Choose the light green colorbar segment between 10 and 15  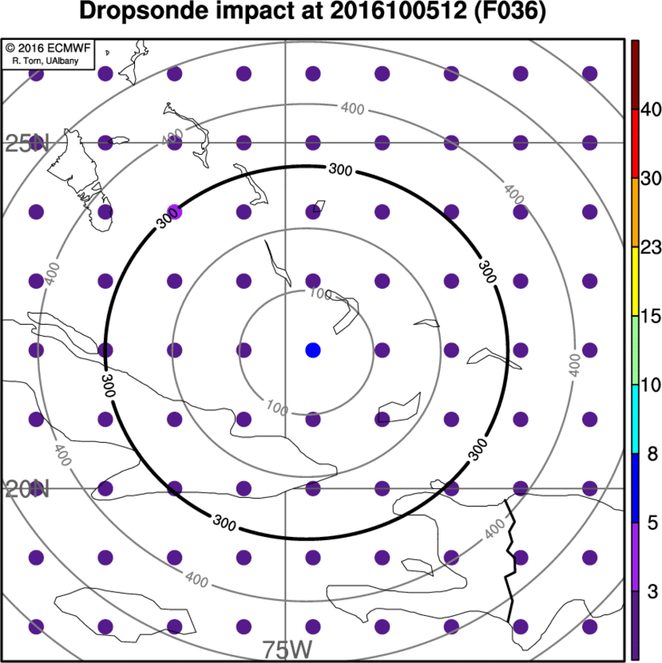635,350
